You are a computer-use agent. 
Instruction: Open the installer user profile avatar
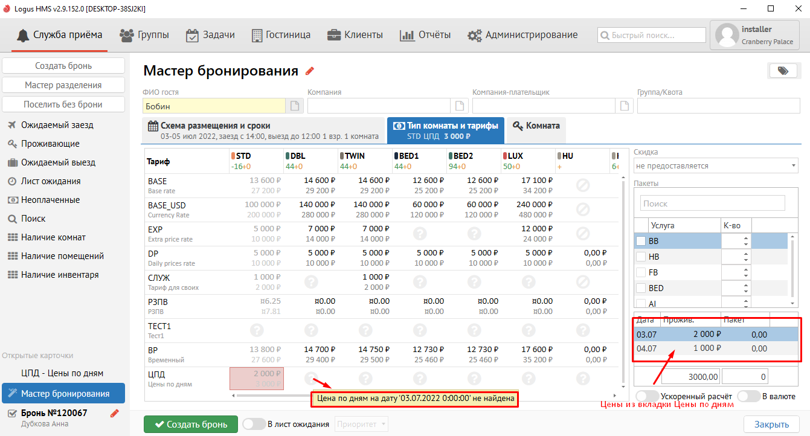727,35
